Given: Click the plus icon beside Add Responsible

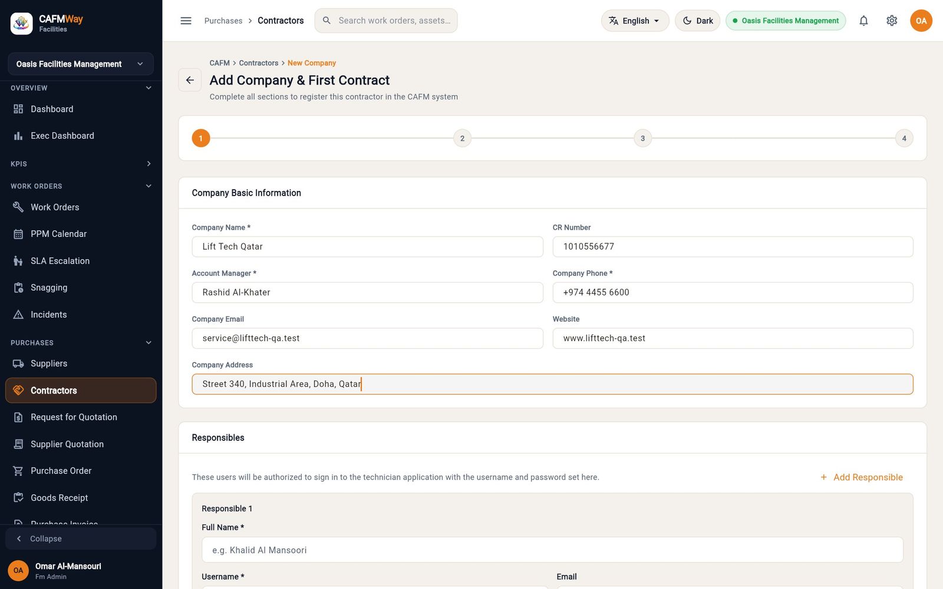Looking at the screenshot, I should tap(824, 477).
